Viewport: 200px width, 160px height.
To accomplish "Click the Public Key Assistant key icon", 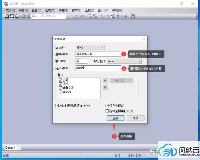I will [x=118, y=16].
